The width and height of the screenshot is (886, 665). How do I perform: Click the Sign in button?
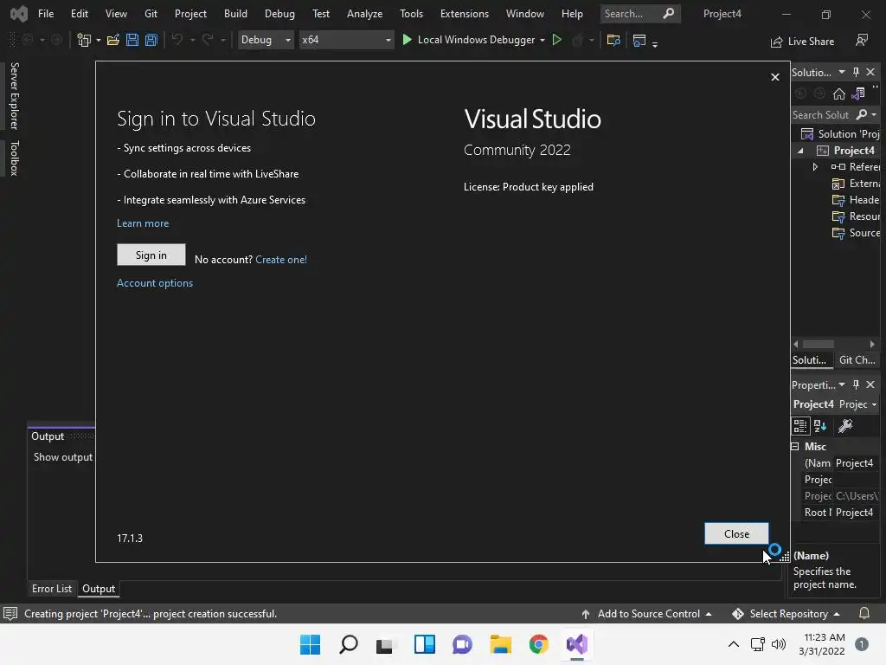click(151, 255)
